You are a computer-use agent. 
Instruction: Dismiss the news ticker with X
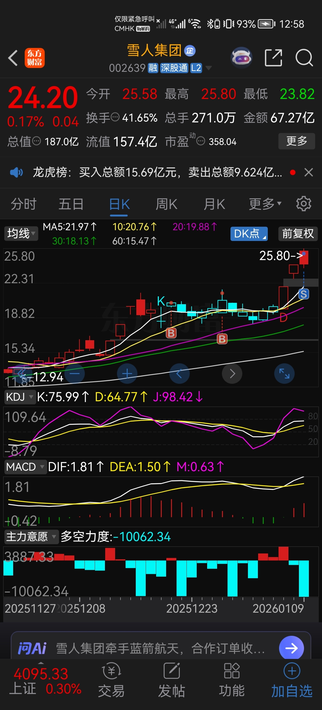[309, 173]
